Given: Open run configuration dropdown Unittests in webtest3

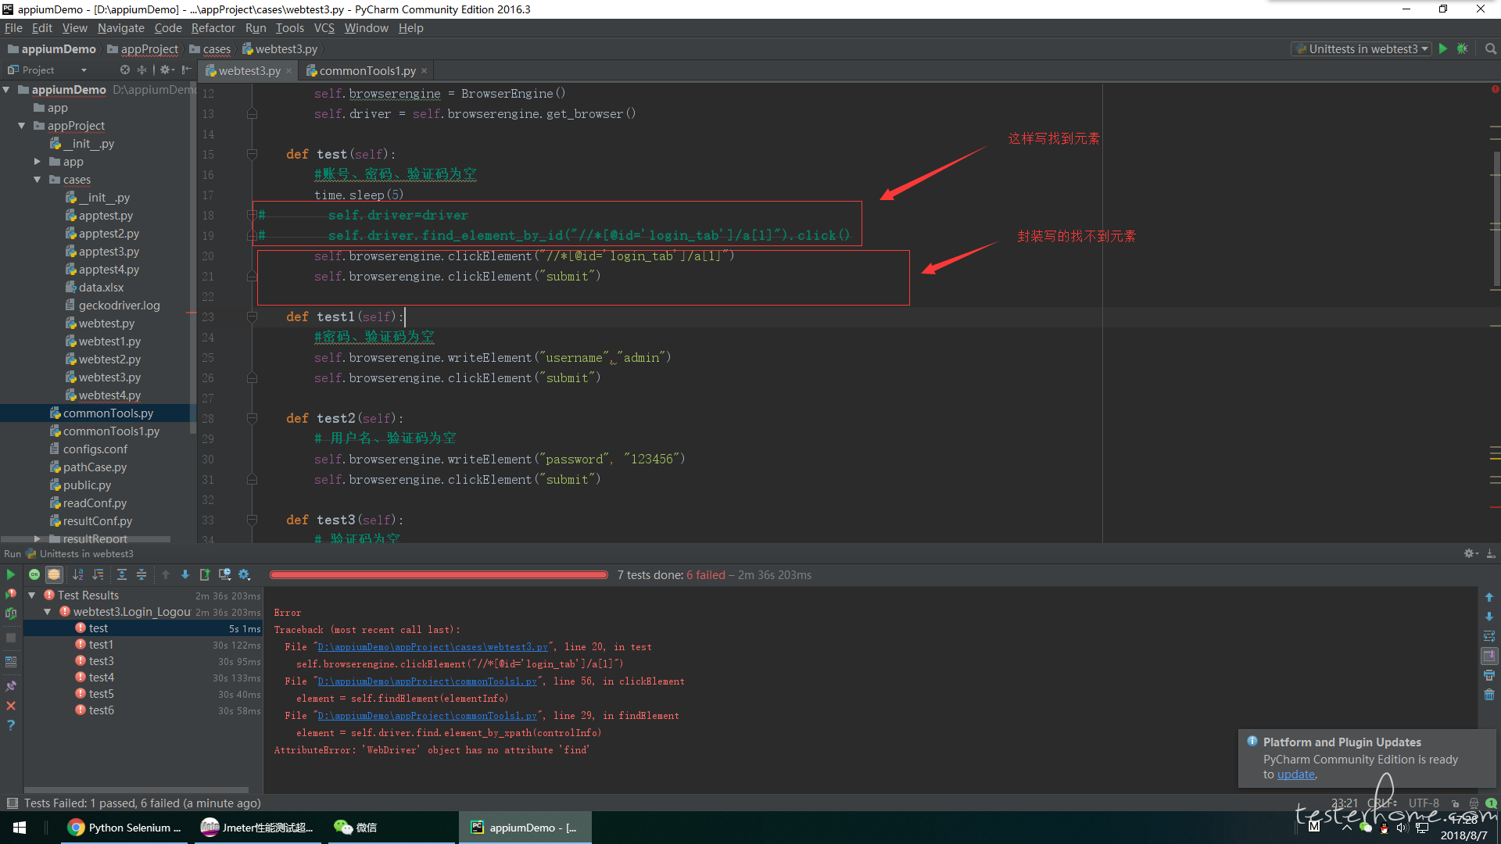Looking at the screenshot, I should click(1361, 48).
